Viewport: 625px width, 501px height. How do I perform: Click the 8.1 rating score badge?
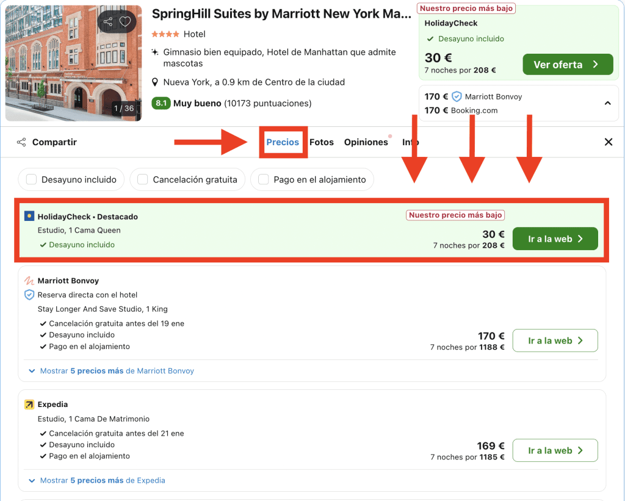(161, 103)
